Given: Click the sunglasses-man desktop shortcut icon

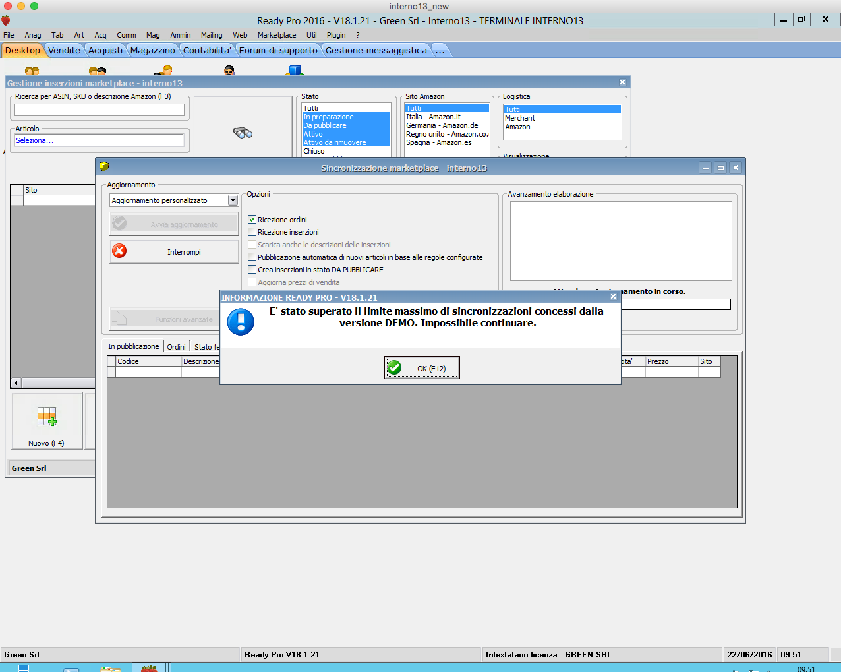Looking at the screenshot, I should click(229, 70).
